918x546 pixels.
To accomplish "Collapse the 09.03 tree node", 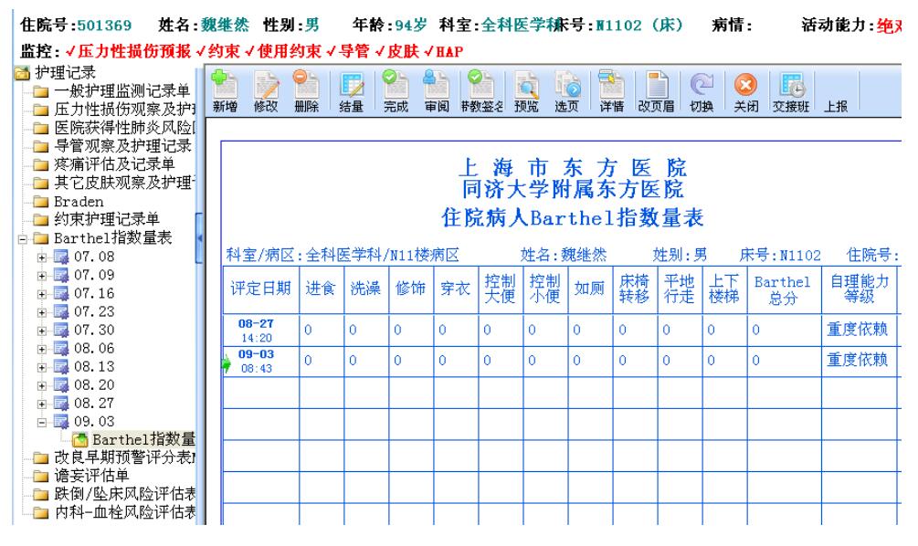I will pos(42,422).
